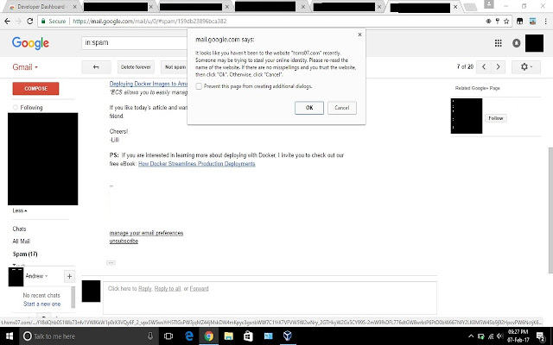Click the browser back arrow
This screenshot has width=553, height=345.
pyautogui.click(x=7, y=21)
